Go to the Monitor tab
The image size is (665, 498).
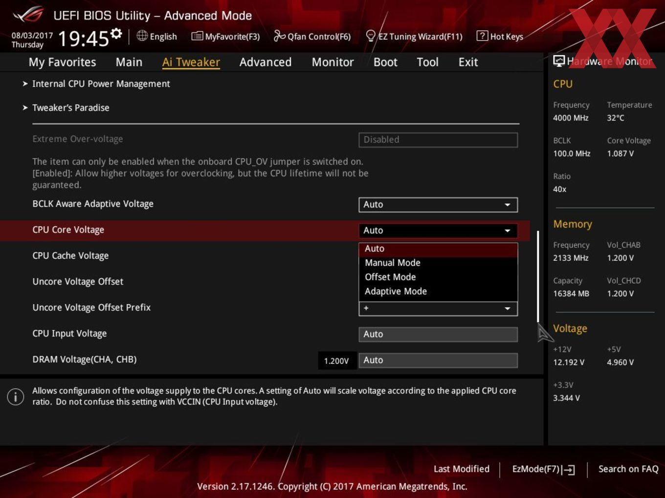pos(332,62)
